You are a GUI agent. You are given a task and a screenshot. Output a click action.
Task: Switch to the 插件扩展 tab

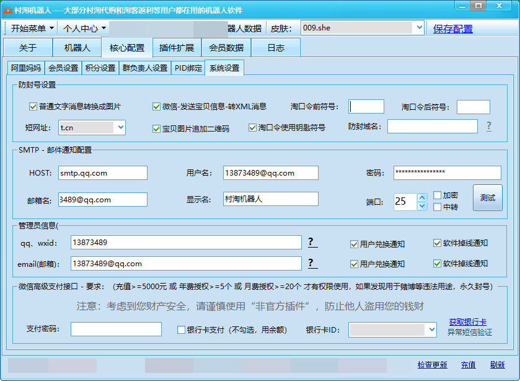coord(177,48)
